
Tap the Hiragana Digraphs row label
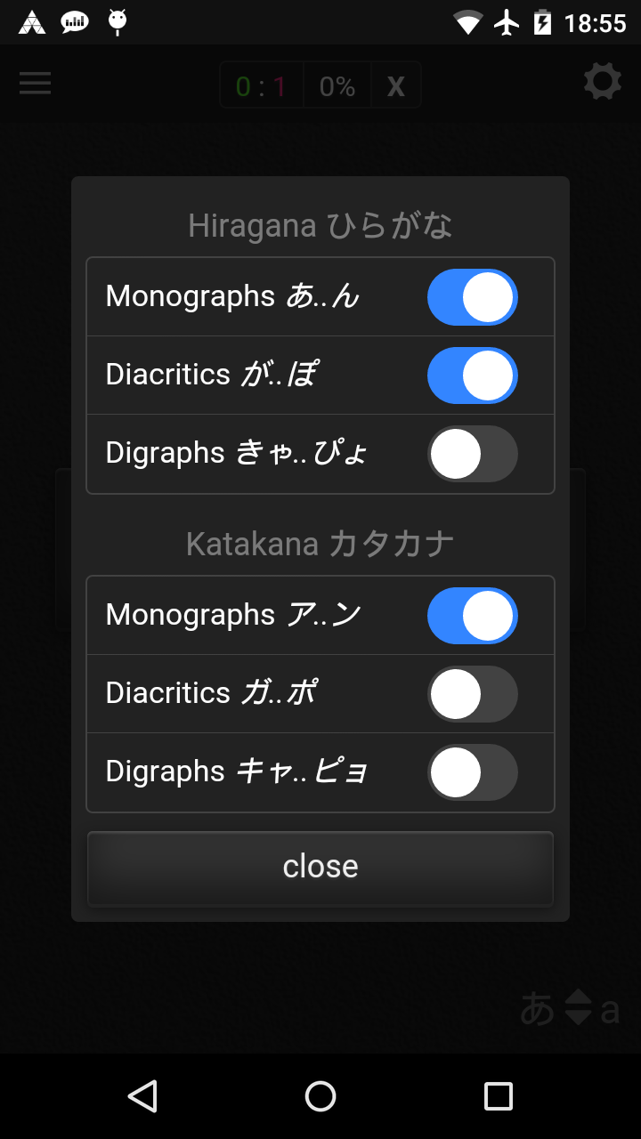237,453
